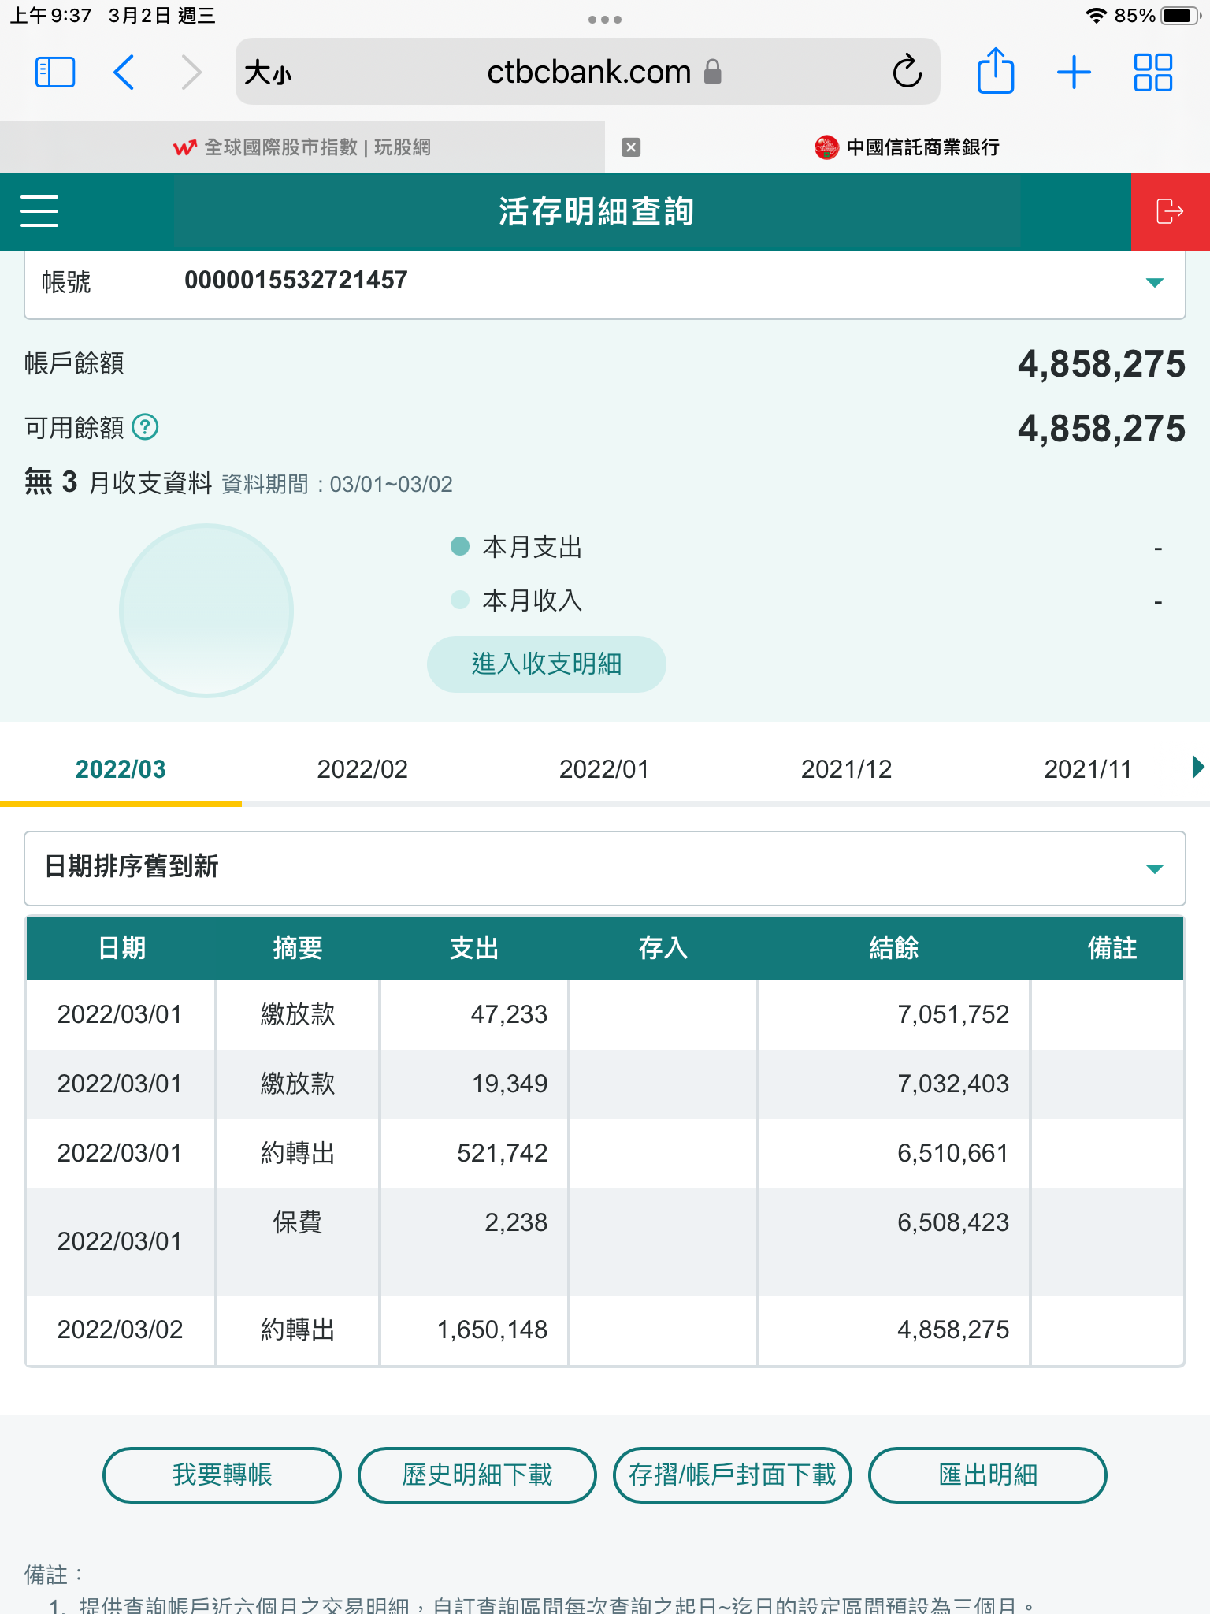1210x1614 pixels.
Task: Open the 日期排序舊到新 sort dropdown
Action: 1154,868
